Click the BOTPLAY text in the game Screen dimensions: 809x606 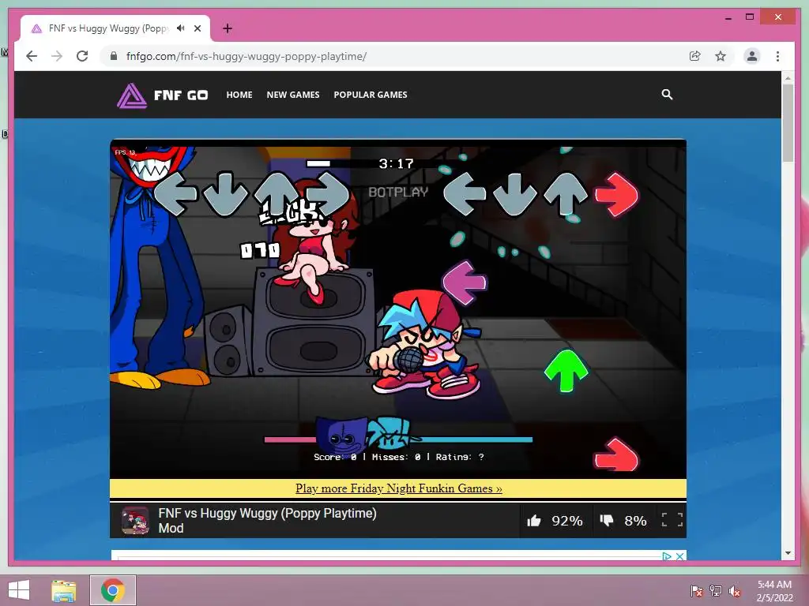click(398, 193)
